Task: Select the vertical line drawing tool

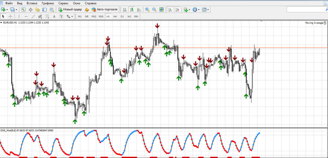Action: 19,16
